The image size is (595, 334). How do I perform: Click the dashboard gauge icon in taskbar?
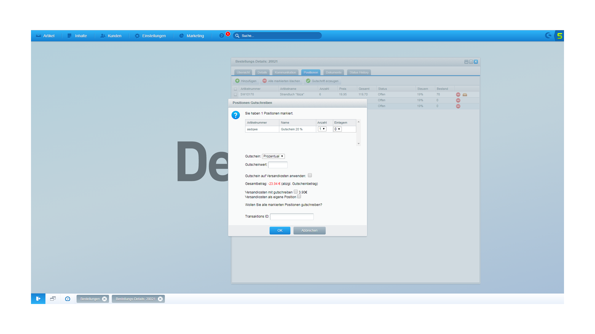[x=68, y=299]
